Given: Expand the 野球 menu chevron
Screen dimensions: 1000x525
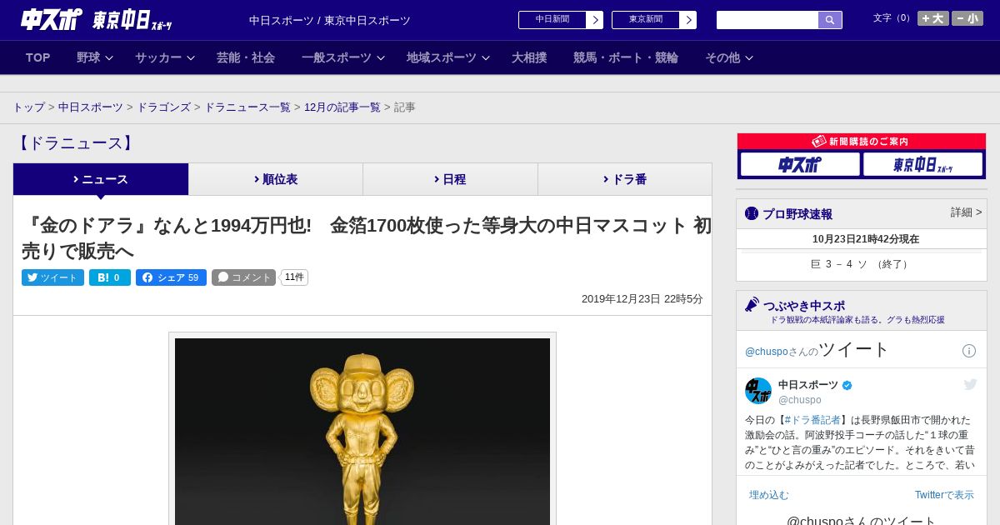Looking at the screenshot, I should pyautogui.click(x=109, y=58).
